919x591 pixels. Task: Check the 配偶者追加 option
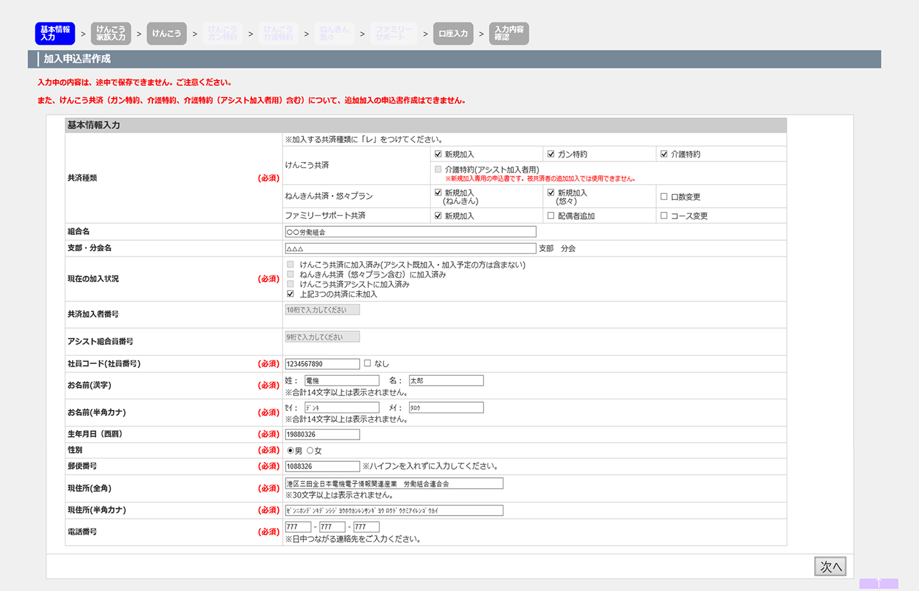coord(551,216)
